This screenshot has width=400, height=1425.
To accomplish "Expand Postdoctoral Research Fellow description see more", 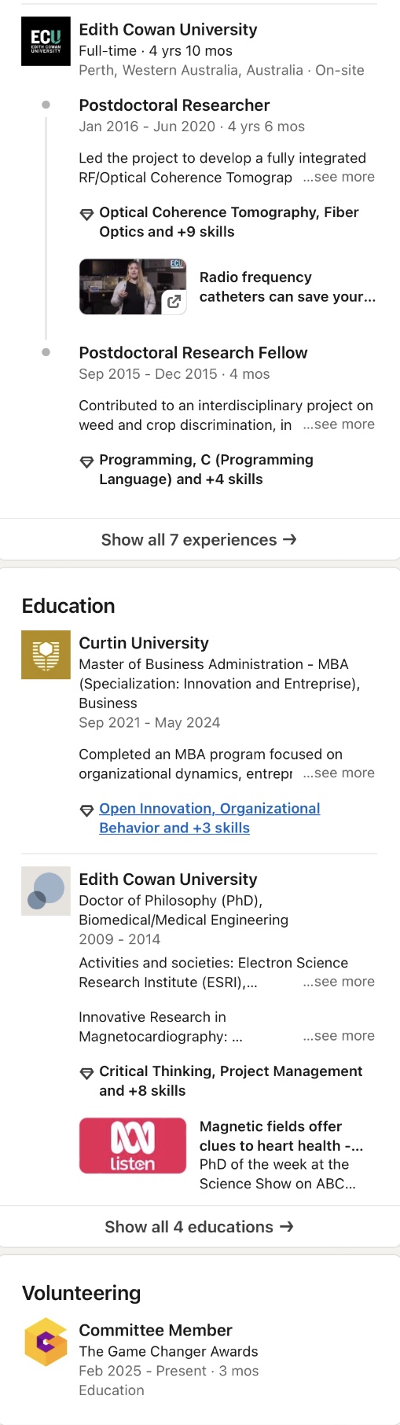I will (339, 424).
